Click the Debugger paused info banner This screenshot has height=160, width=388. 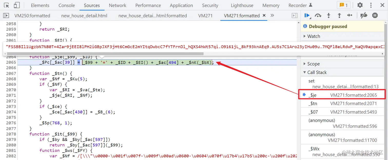[x=343, y=26]
